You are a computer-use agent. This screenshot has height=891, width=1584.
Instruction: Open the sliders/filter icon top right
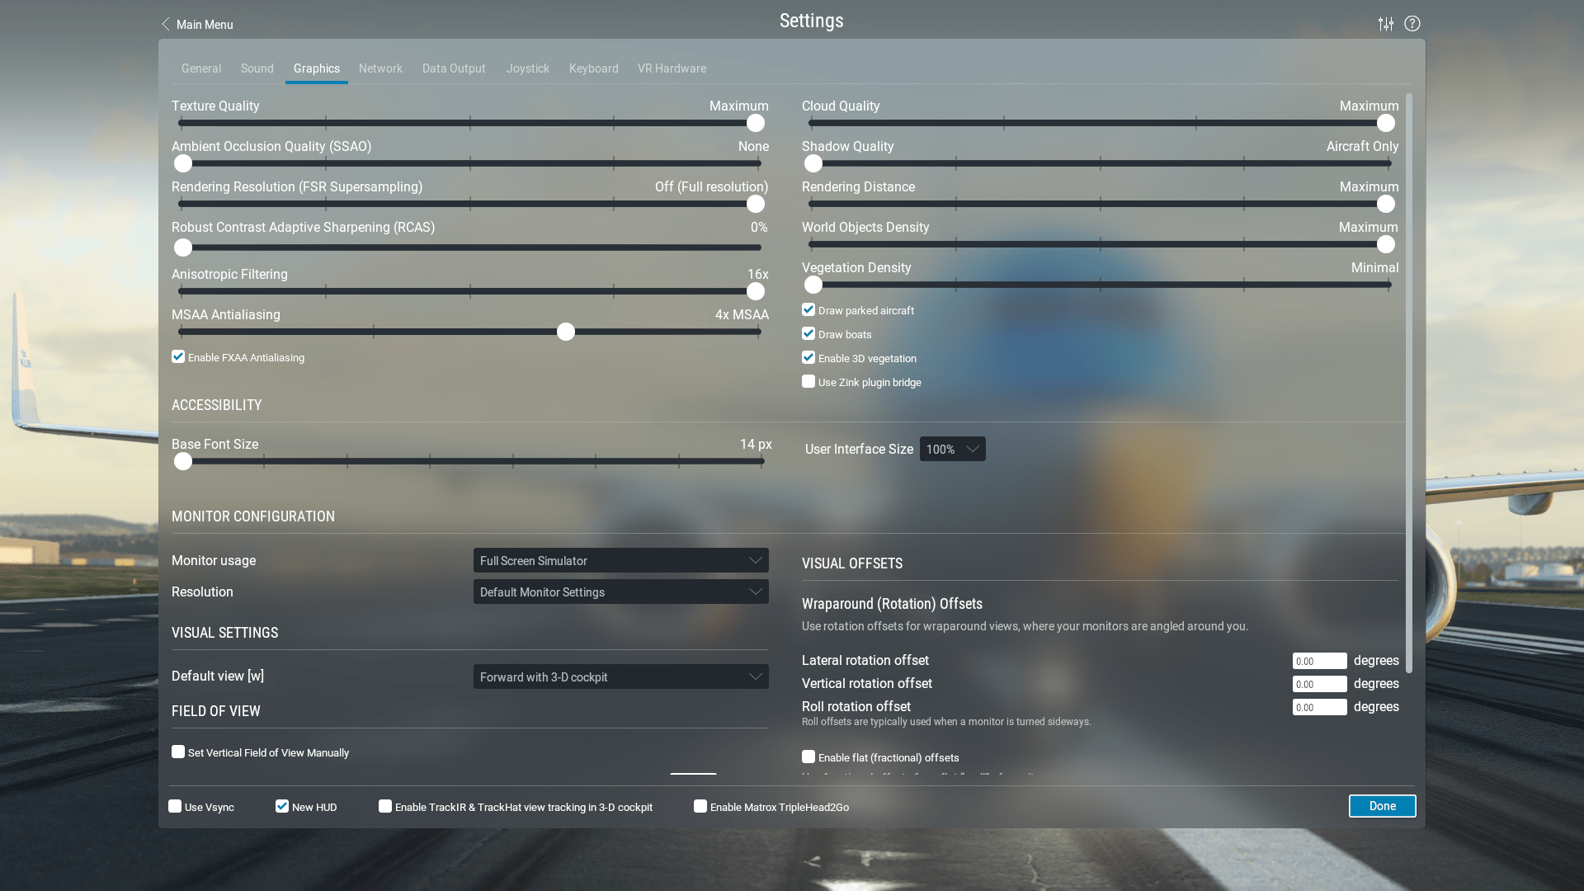[x=1385, y=24]
